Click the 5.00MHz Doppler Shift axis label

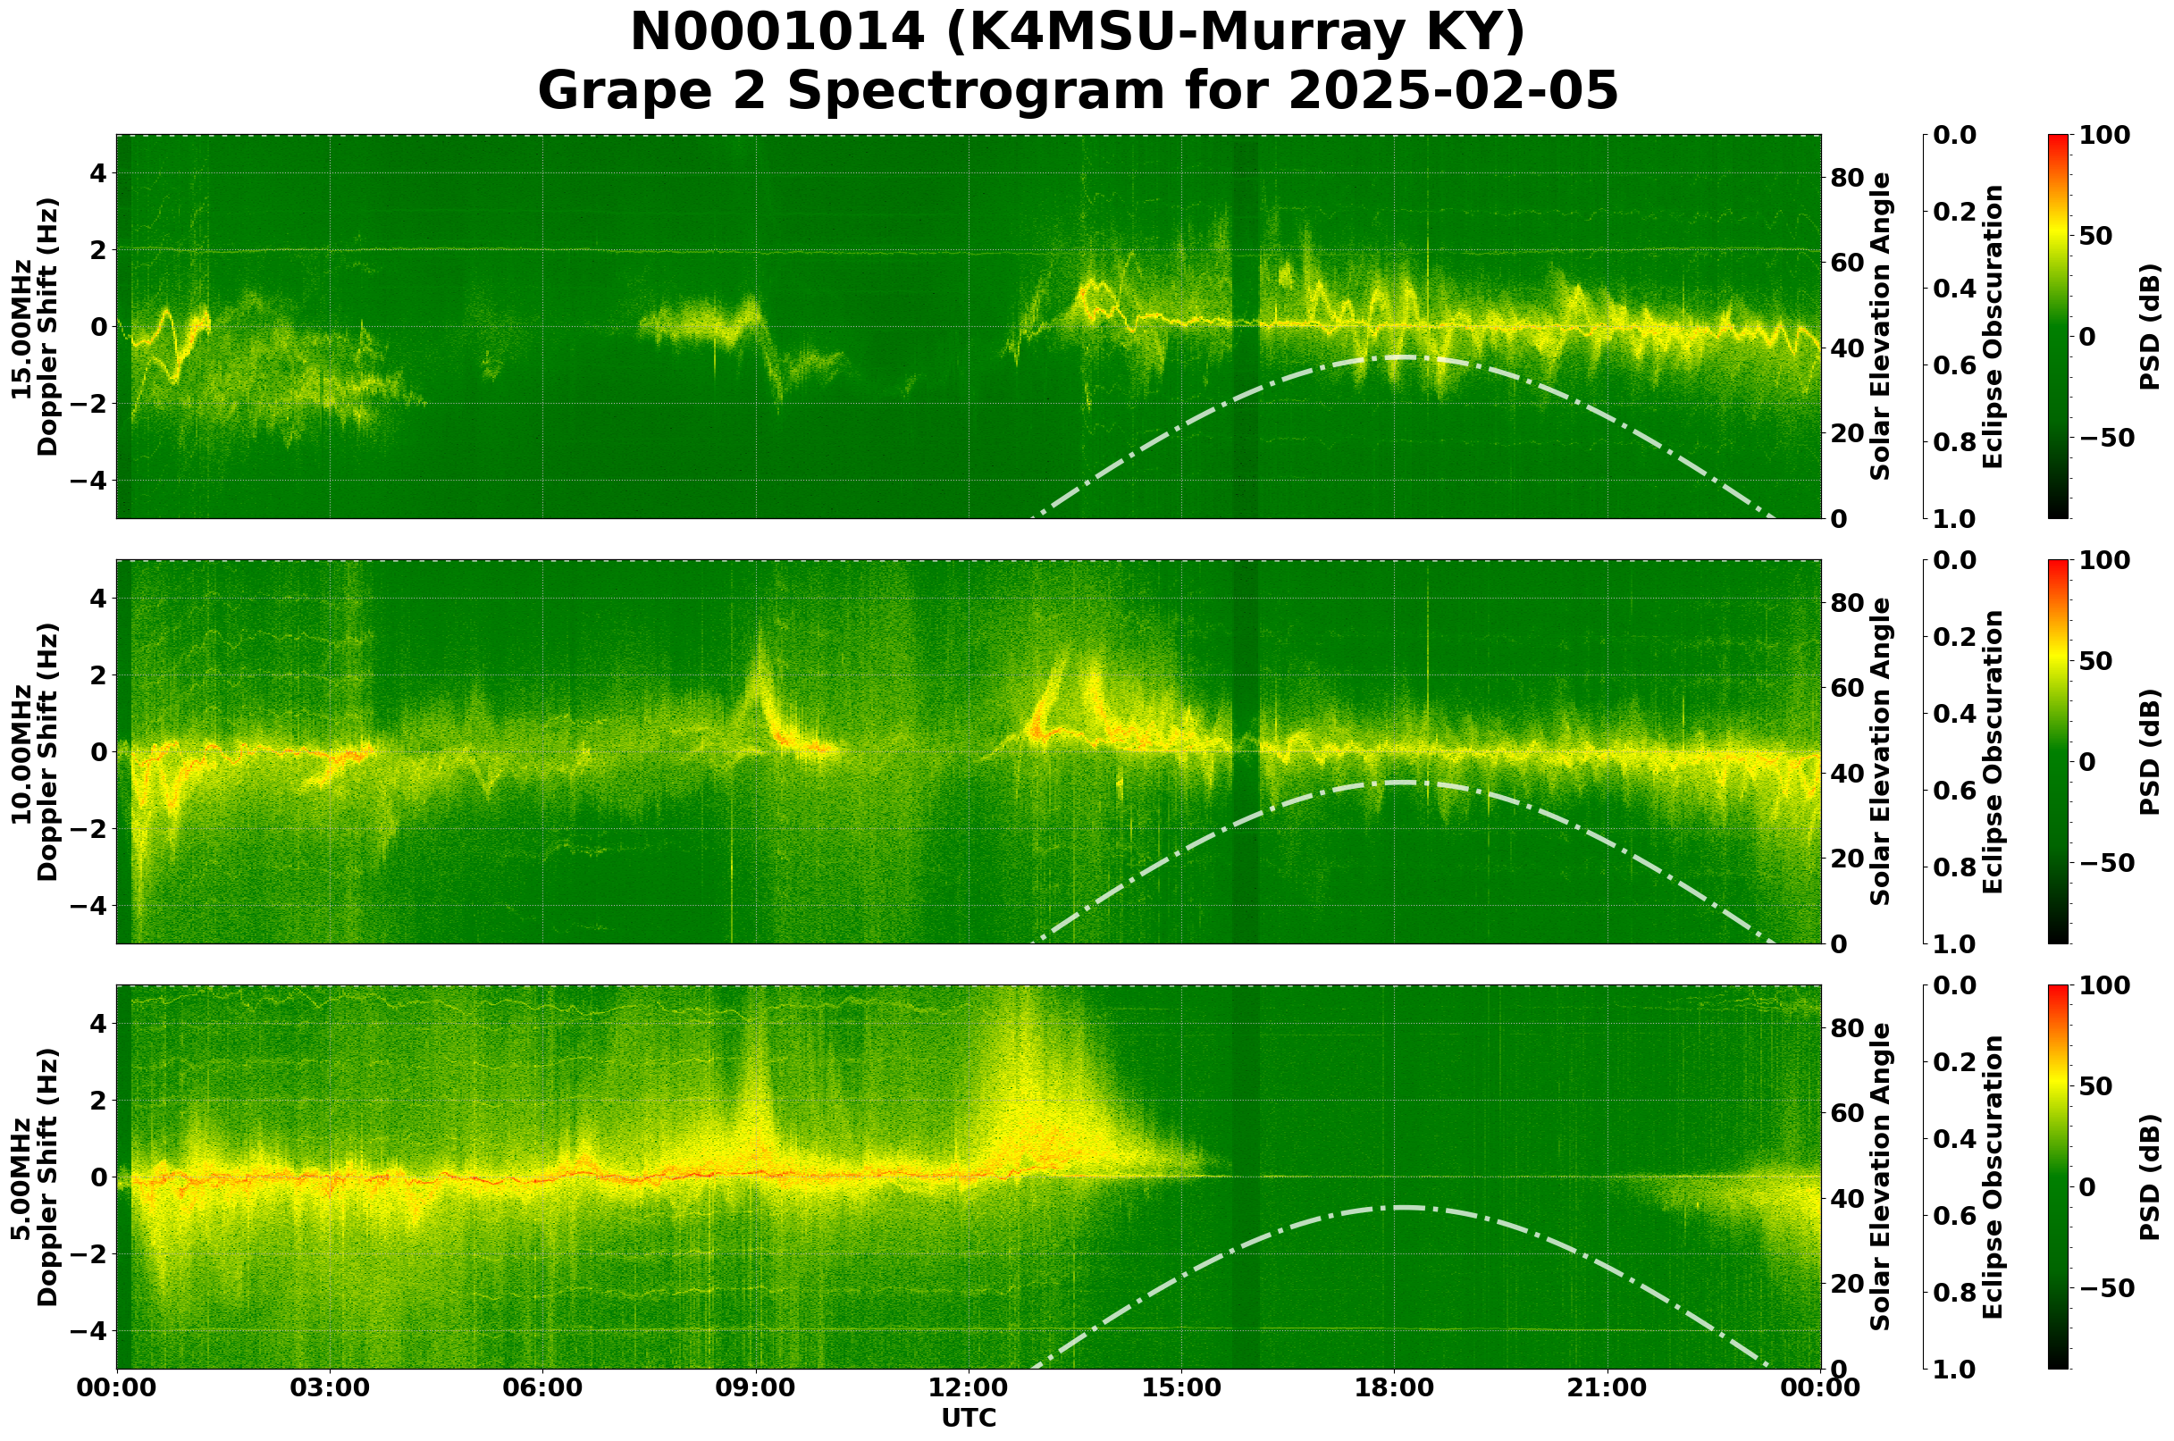35,1177
